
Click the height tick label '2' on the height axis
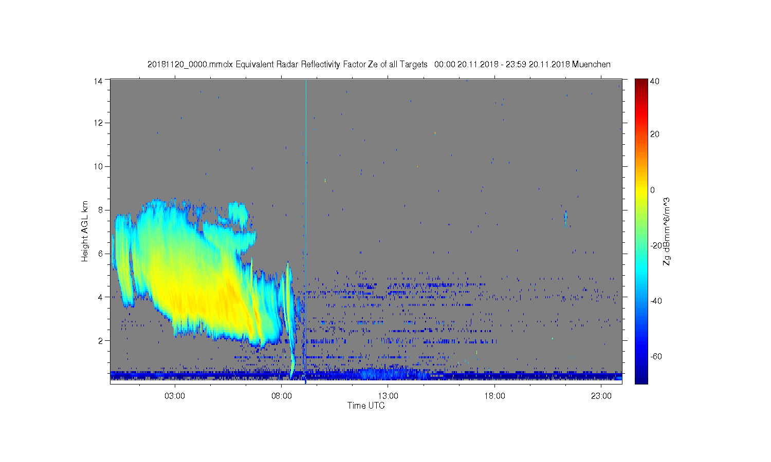[101, 340]
